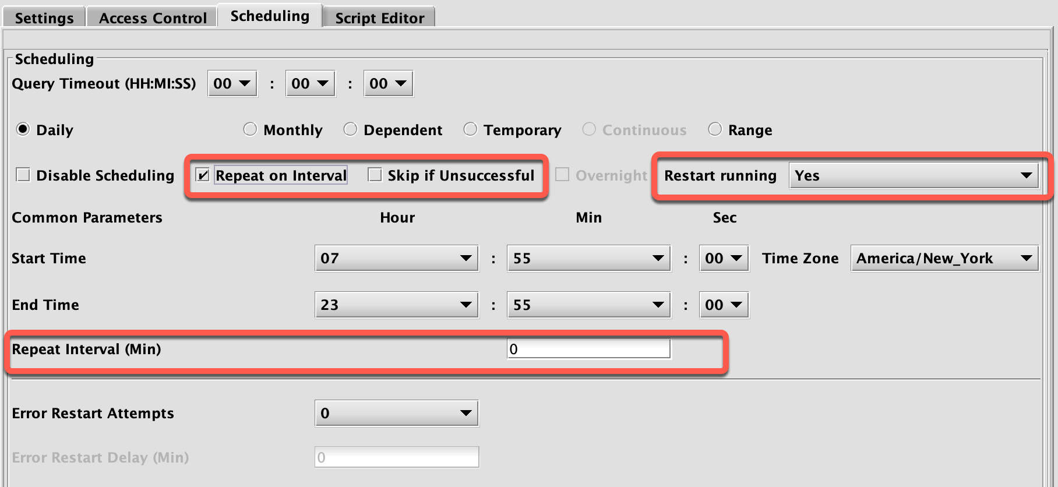Select the Daily schedule radio button
The image size is (1058, 487).
[x=23, y=129]
